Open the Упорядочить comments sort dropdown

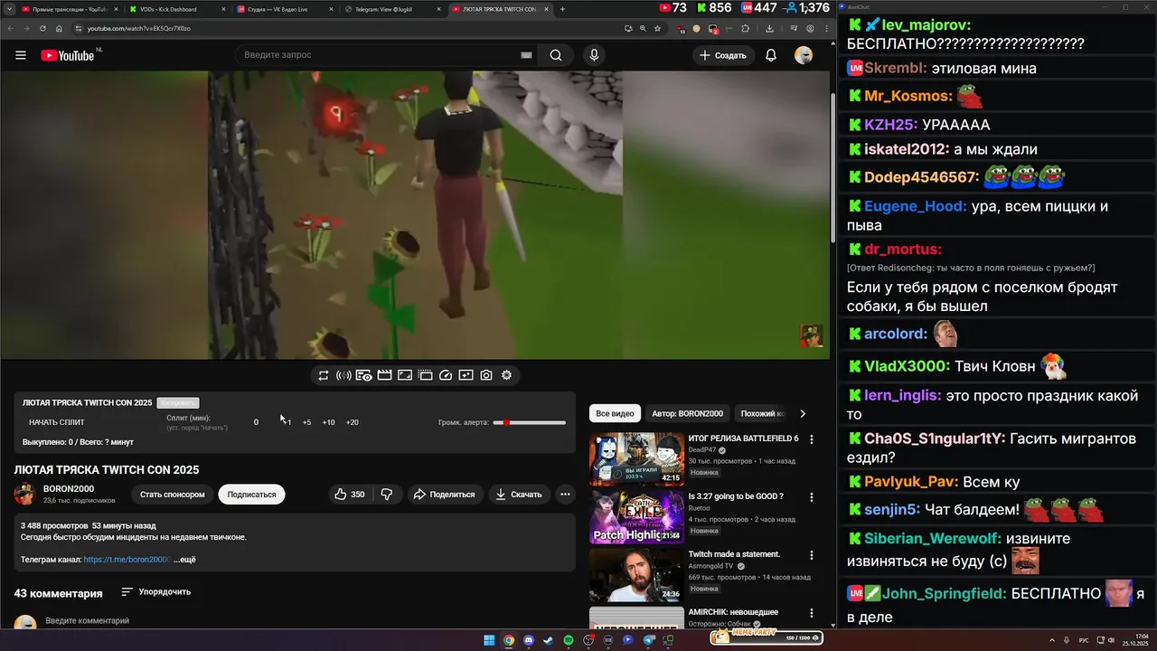click(156, 592)
